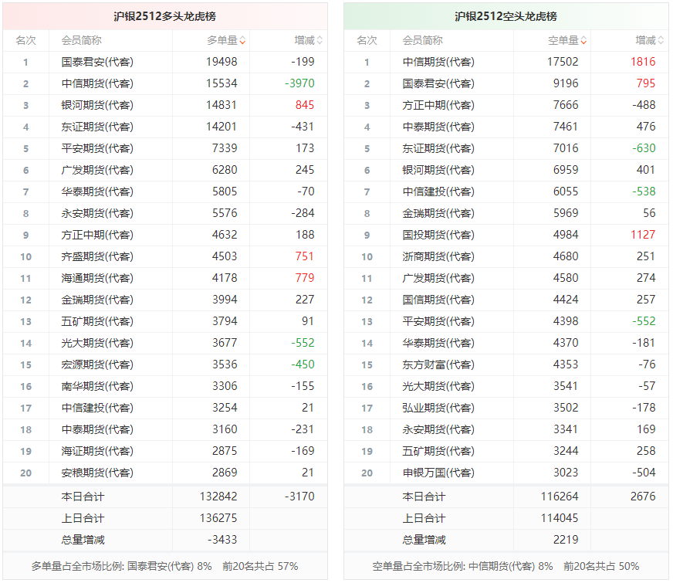This screenshot has height=583, width=673.
Task: Click 前20名共占 57% footer text
Action: tap(260, 566)
